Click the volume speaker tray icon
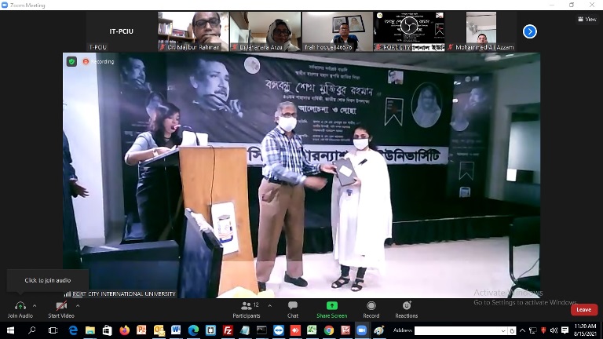This screenshot has height=339, width=603. point(554,330)
